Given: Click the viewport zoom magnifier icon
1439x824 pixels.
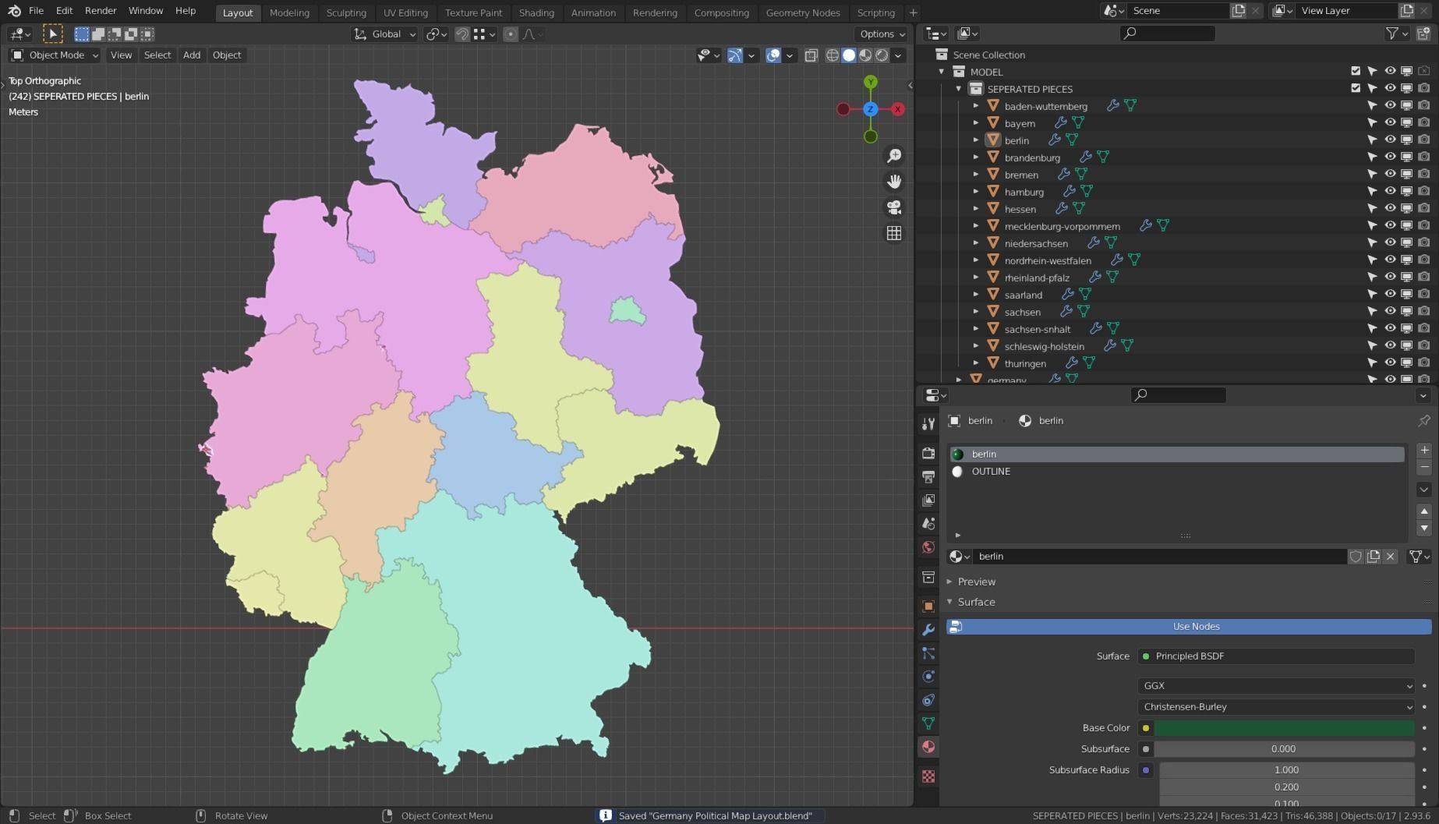Looking at the screenshot, I should (x=894, y=156).
